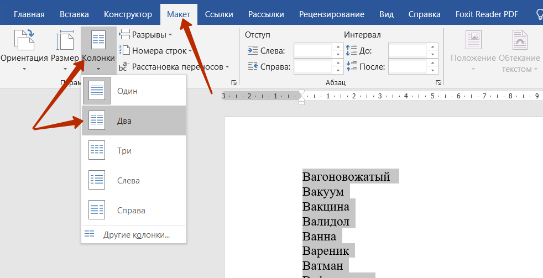
Task: Increase the Слева indent value
Action: 338,47
